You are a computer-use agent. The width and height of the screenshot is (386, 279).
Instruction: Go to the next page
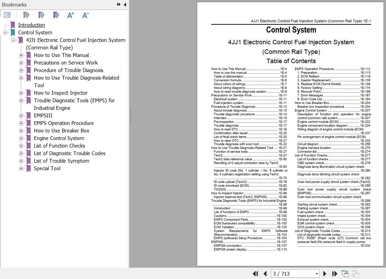point(325,274)
